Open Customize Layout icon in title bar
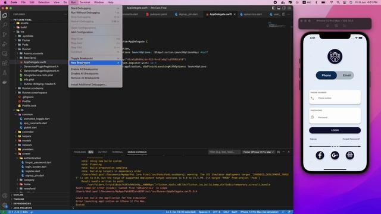This screenshot has width=381, height=214. [x=289, y=8]
